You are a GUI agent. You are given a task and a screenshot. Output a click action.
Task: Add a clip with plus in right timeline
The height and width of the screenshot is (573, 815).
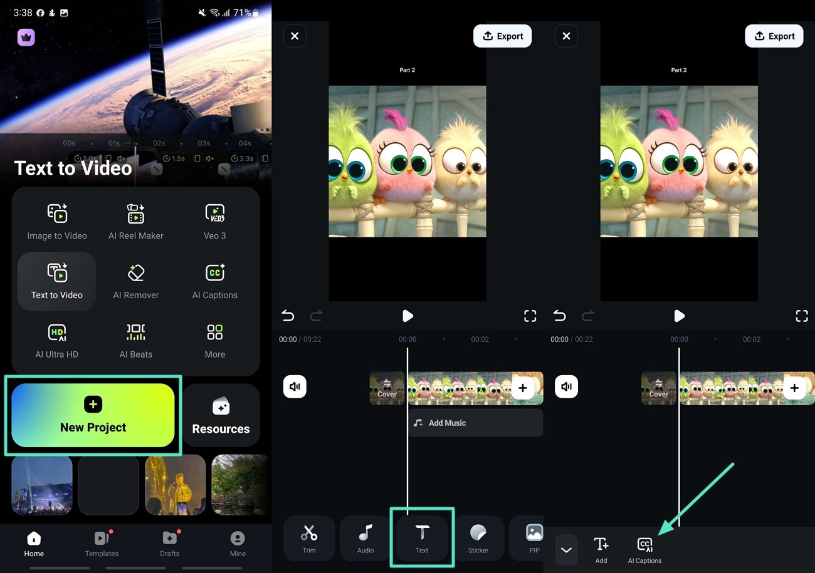pyautogui.click(x=794, y=388)
